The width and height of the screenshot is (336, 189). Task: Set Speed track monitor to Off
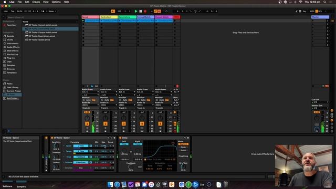[x=93, y=100]
